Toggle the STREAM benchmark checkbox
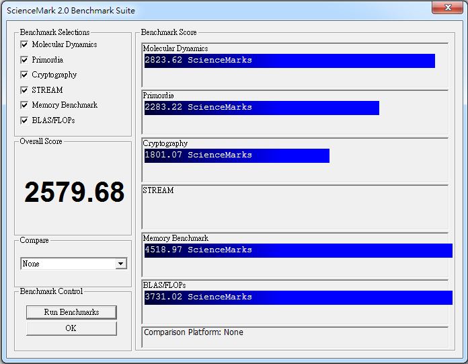Viewport: 468px width, 364px height. (24, 90)
